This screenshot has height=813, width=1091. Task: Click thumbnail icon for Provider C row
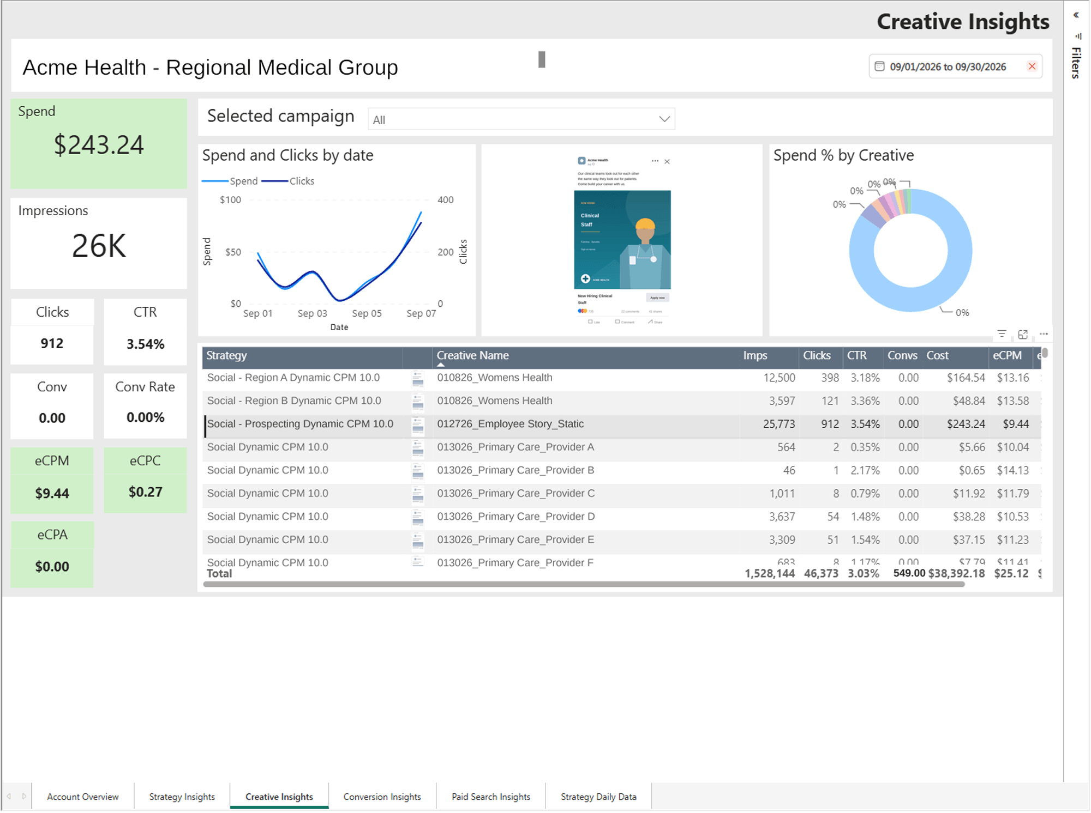(x=418, y=494)
